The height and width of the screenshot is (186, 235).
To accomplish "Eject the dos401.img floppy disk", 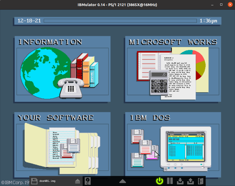I will pyautogui.click(x=77, y=181).
